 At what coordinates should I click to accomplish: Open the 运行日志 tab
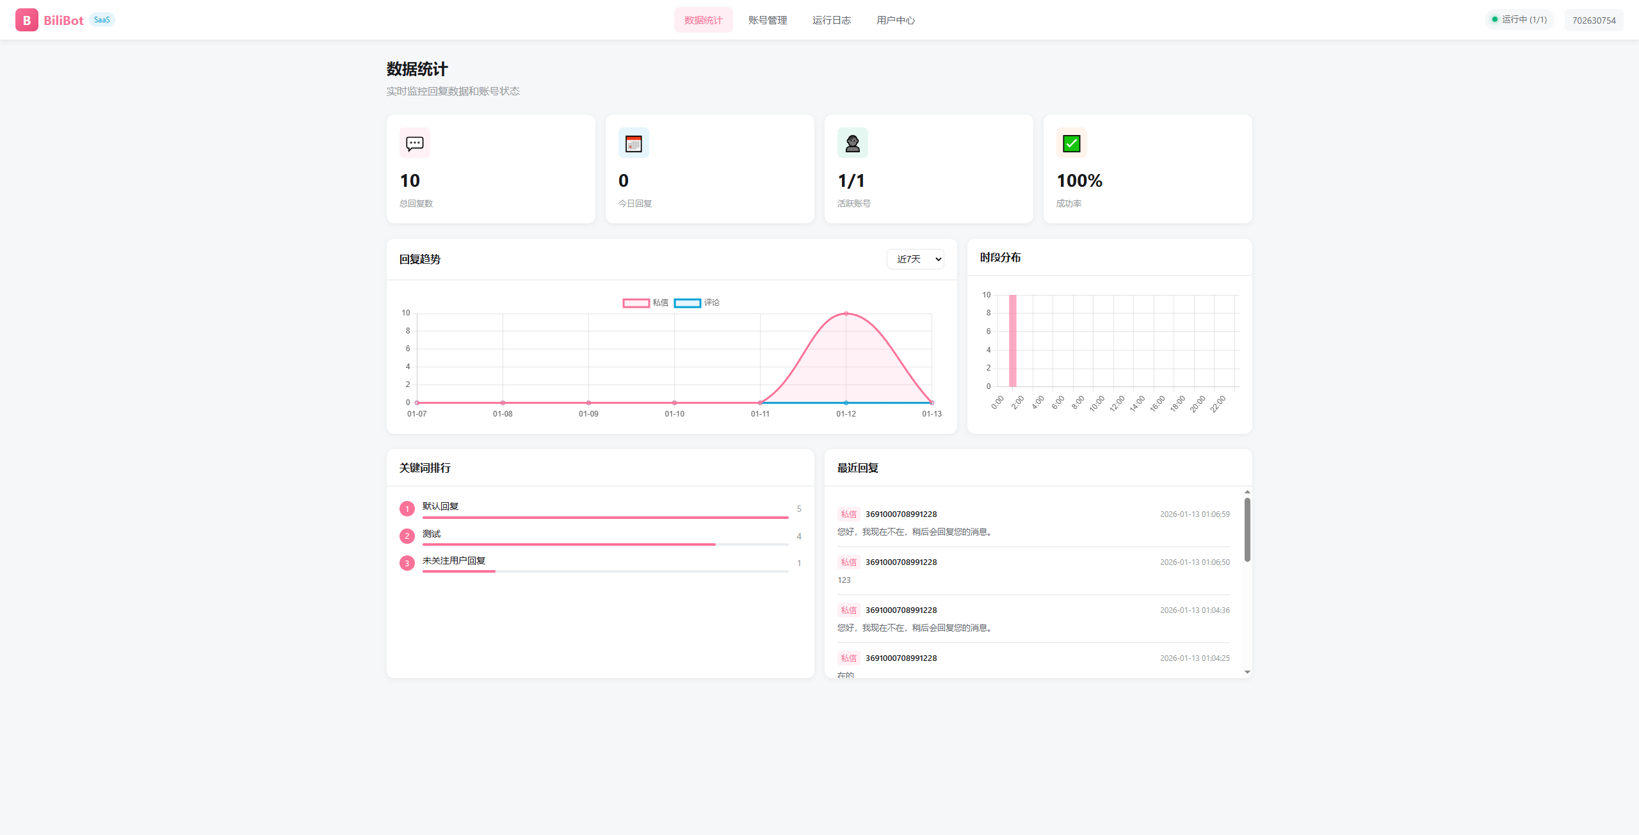coord(831,20)
